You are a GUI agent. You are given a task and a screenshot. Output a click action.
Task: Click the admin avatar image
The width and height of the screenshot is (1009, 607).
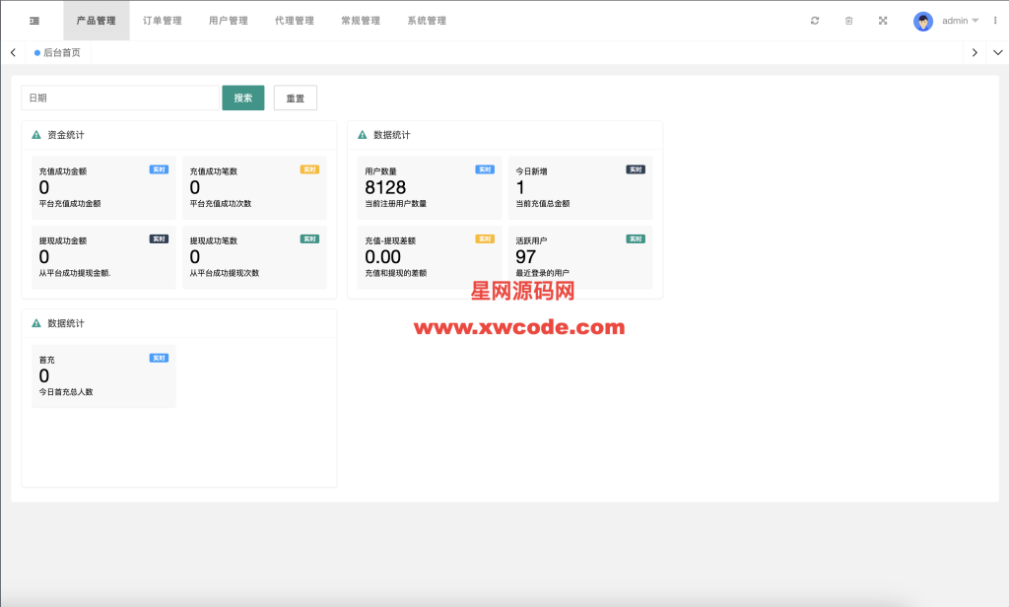click(x=923, y=21)
